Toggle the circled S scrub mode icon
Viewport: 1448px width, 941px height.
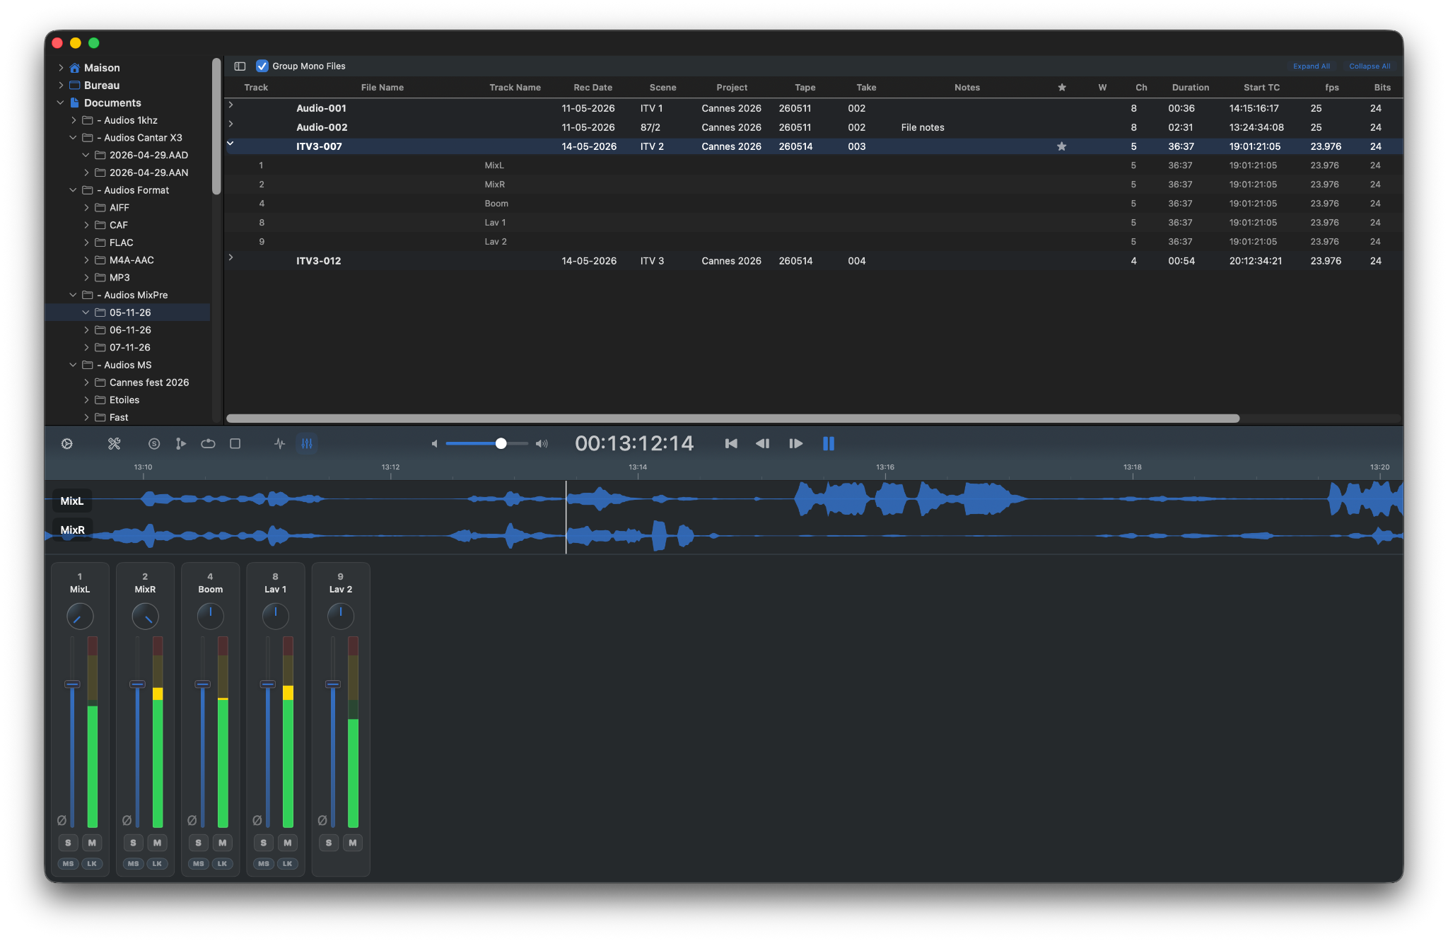pyautogui.click(x=154, y=444)
